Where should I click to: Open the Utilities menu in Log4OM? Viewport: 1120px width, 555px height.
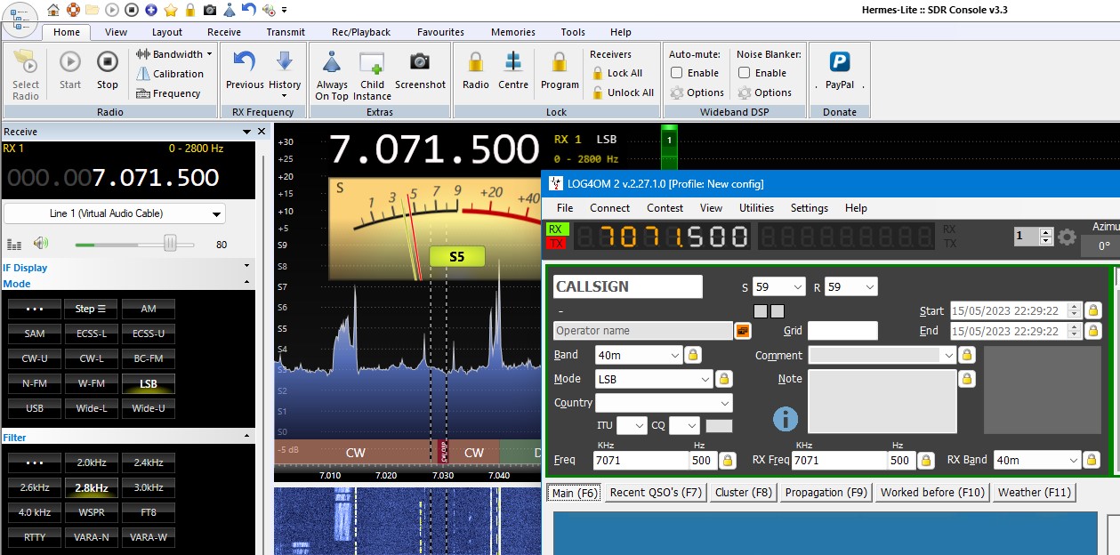756,208
